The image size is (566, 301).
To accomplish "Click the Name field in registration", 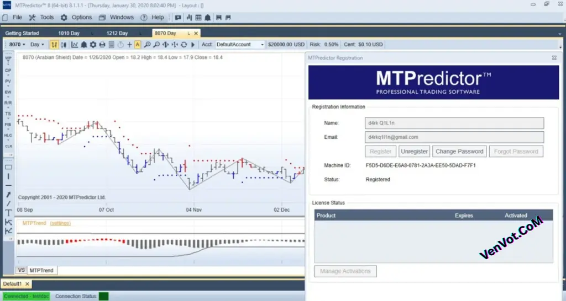I will coord(454,123).
